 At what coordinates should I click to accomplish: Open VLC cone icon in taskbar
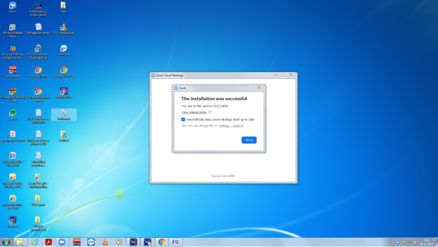pos(105,242)
